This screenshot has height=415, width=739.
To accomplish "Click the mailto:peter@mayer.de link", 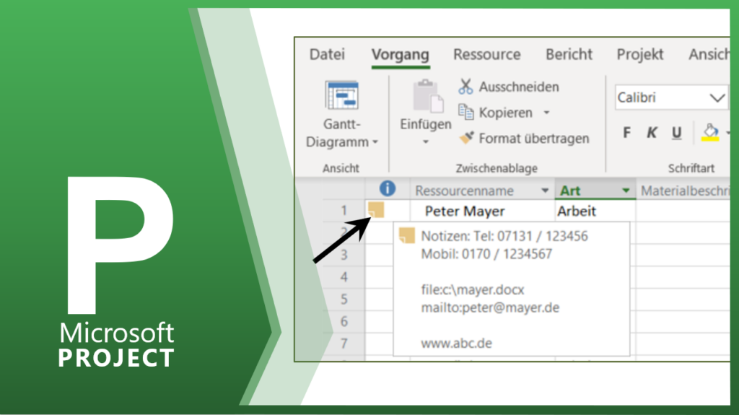I will click(490, 307).
